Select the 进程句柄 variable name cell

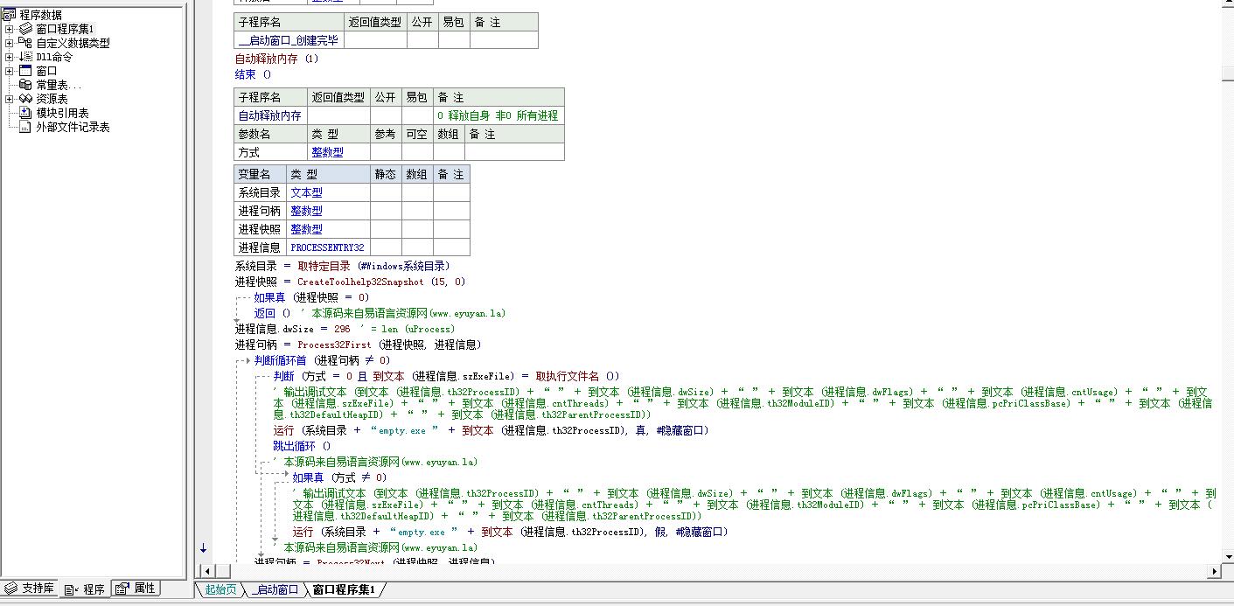coord(260,211)
